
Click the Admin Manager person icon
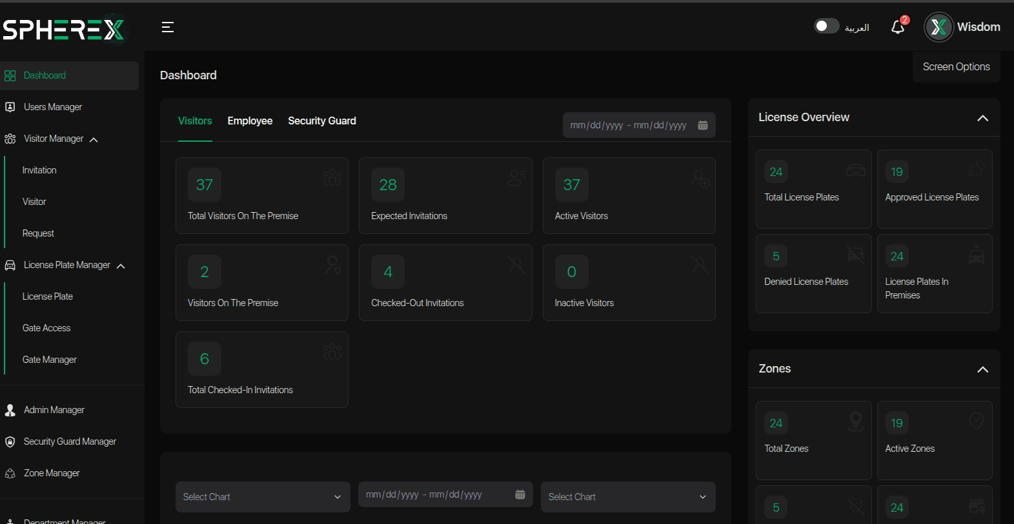tap(10, 410)
